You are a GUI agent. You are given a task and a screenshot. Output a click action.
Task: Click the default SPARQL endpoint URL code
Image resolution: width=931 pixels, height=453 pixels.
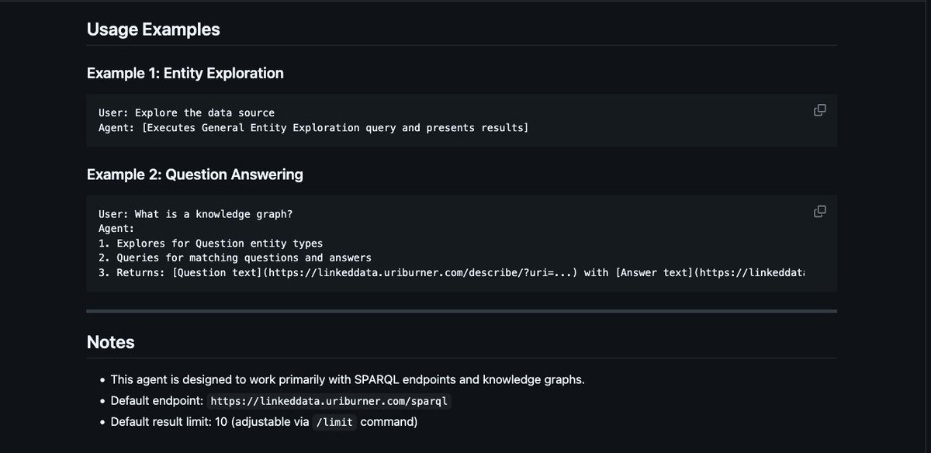coord(330,401)
